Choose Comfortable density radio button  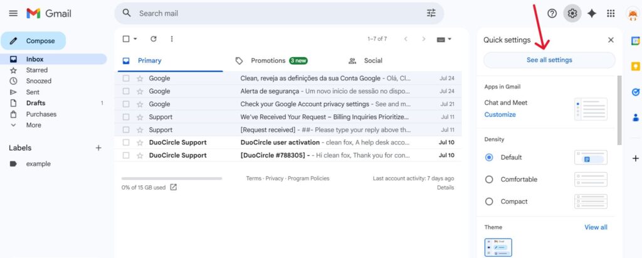489,180
